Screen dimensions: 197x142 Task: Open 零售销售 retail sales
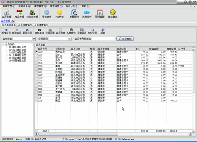pos(46,14)
